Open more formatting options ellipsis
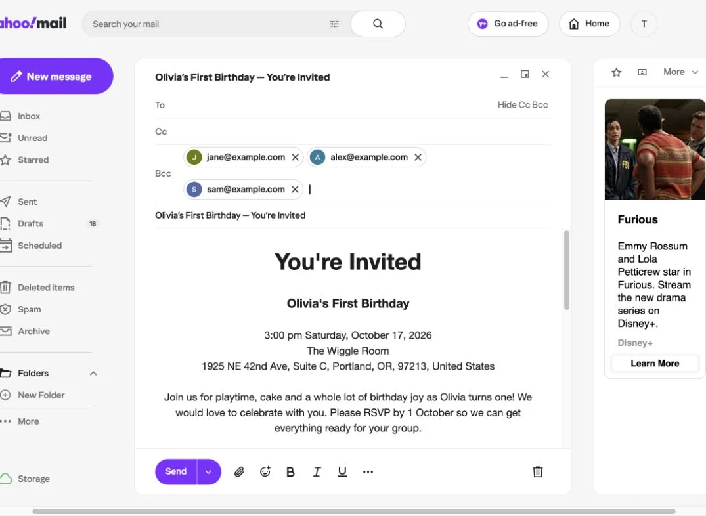Viewport: 706px width, 516px height. (x=368, y=471)
